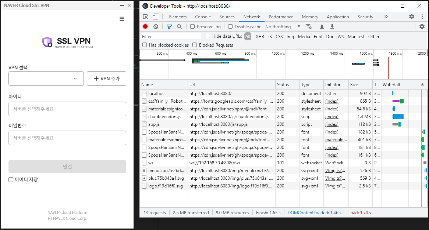429x230 pixels.
Task: Expand the VPN 선택 dropdown
Action: click(46, 79)
